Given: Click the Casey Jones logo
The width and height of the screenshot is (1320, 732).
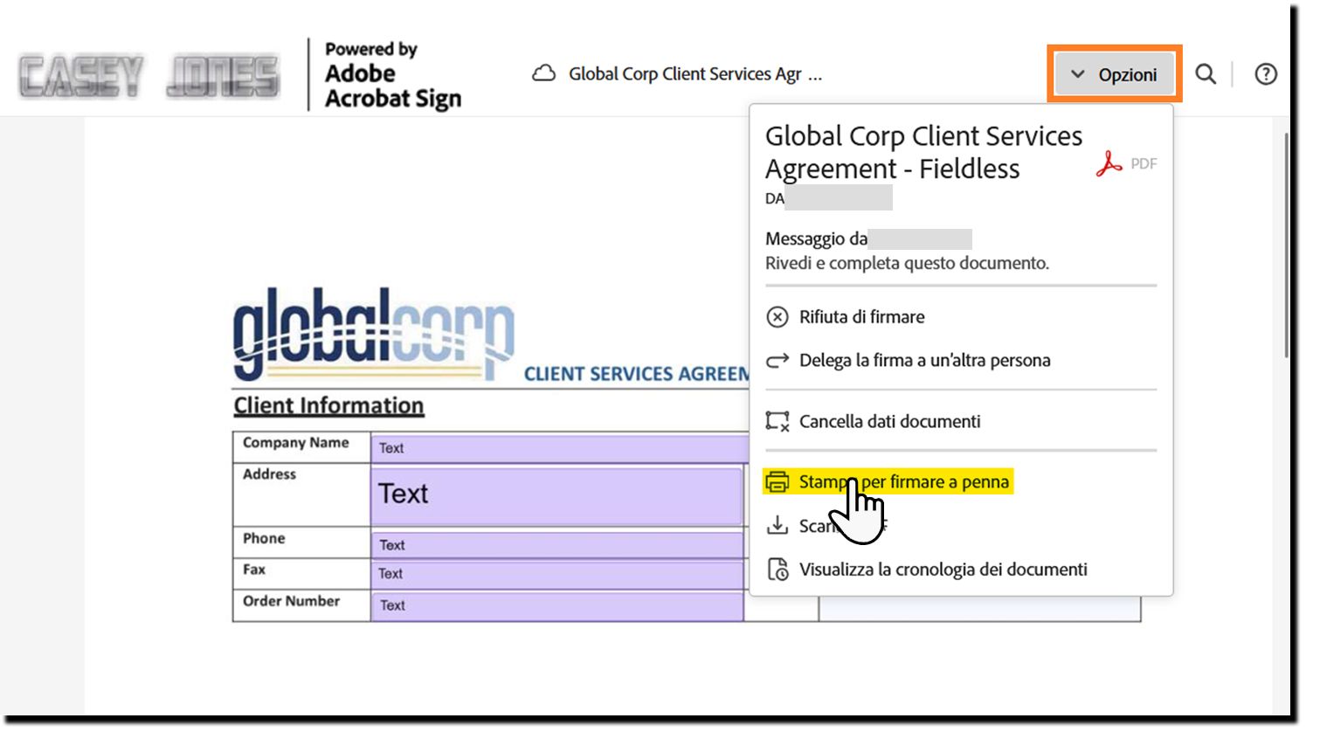Looking at the screenshot, I should [149, 75].
